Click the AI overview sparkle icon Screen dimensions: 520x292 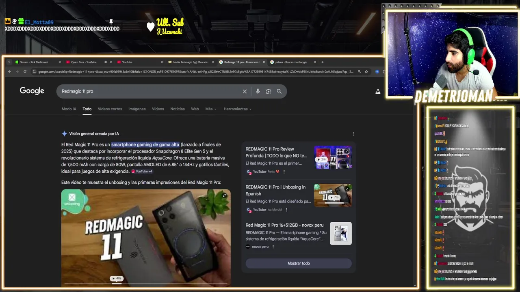(x=64, y=133)
